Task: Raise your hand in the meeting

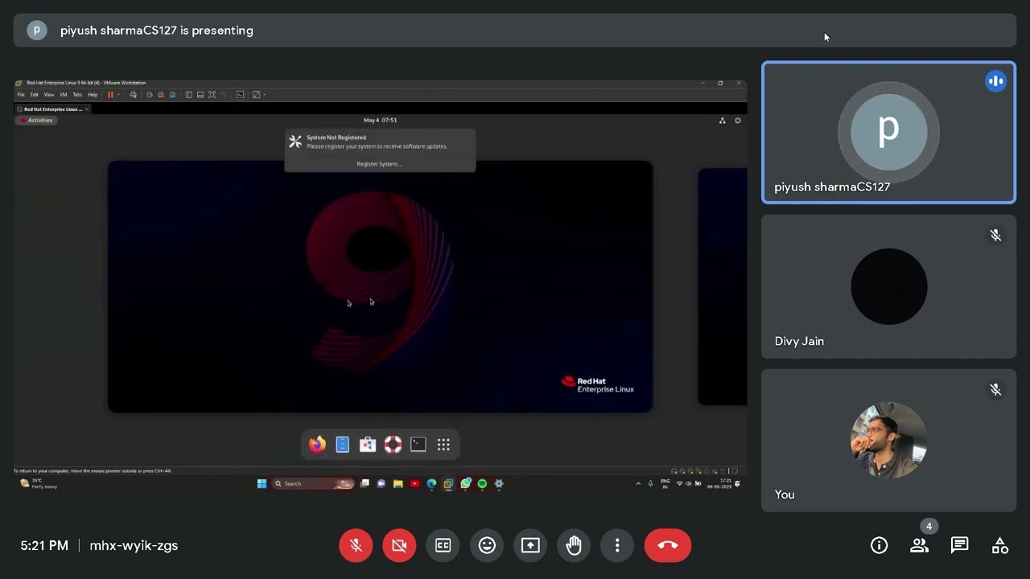Action: pos(574,545)
